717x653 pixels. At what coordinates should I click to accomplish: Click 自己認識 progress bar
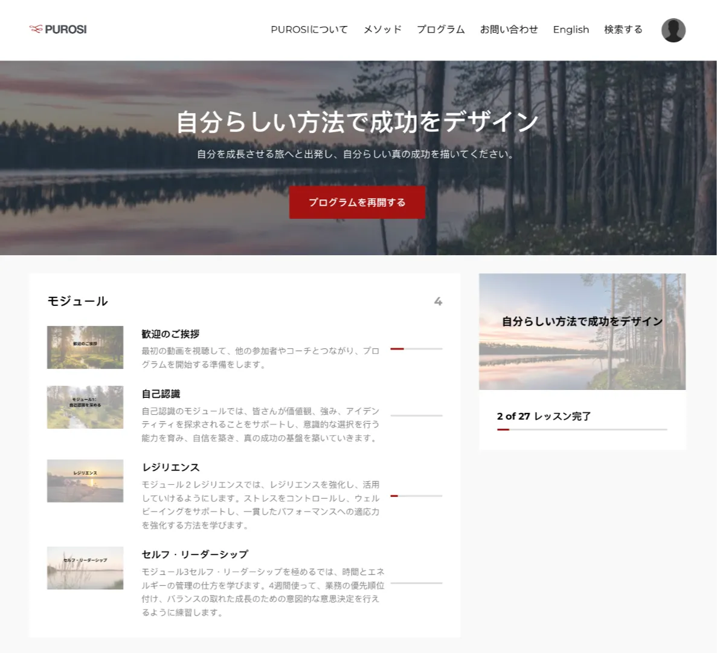(x=416, y=415)
